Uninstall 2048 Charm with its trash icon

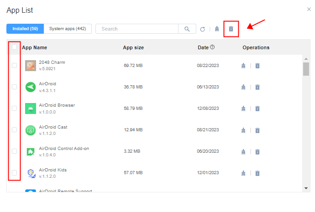click(x=257, y=66)
